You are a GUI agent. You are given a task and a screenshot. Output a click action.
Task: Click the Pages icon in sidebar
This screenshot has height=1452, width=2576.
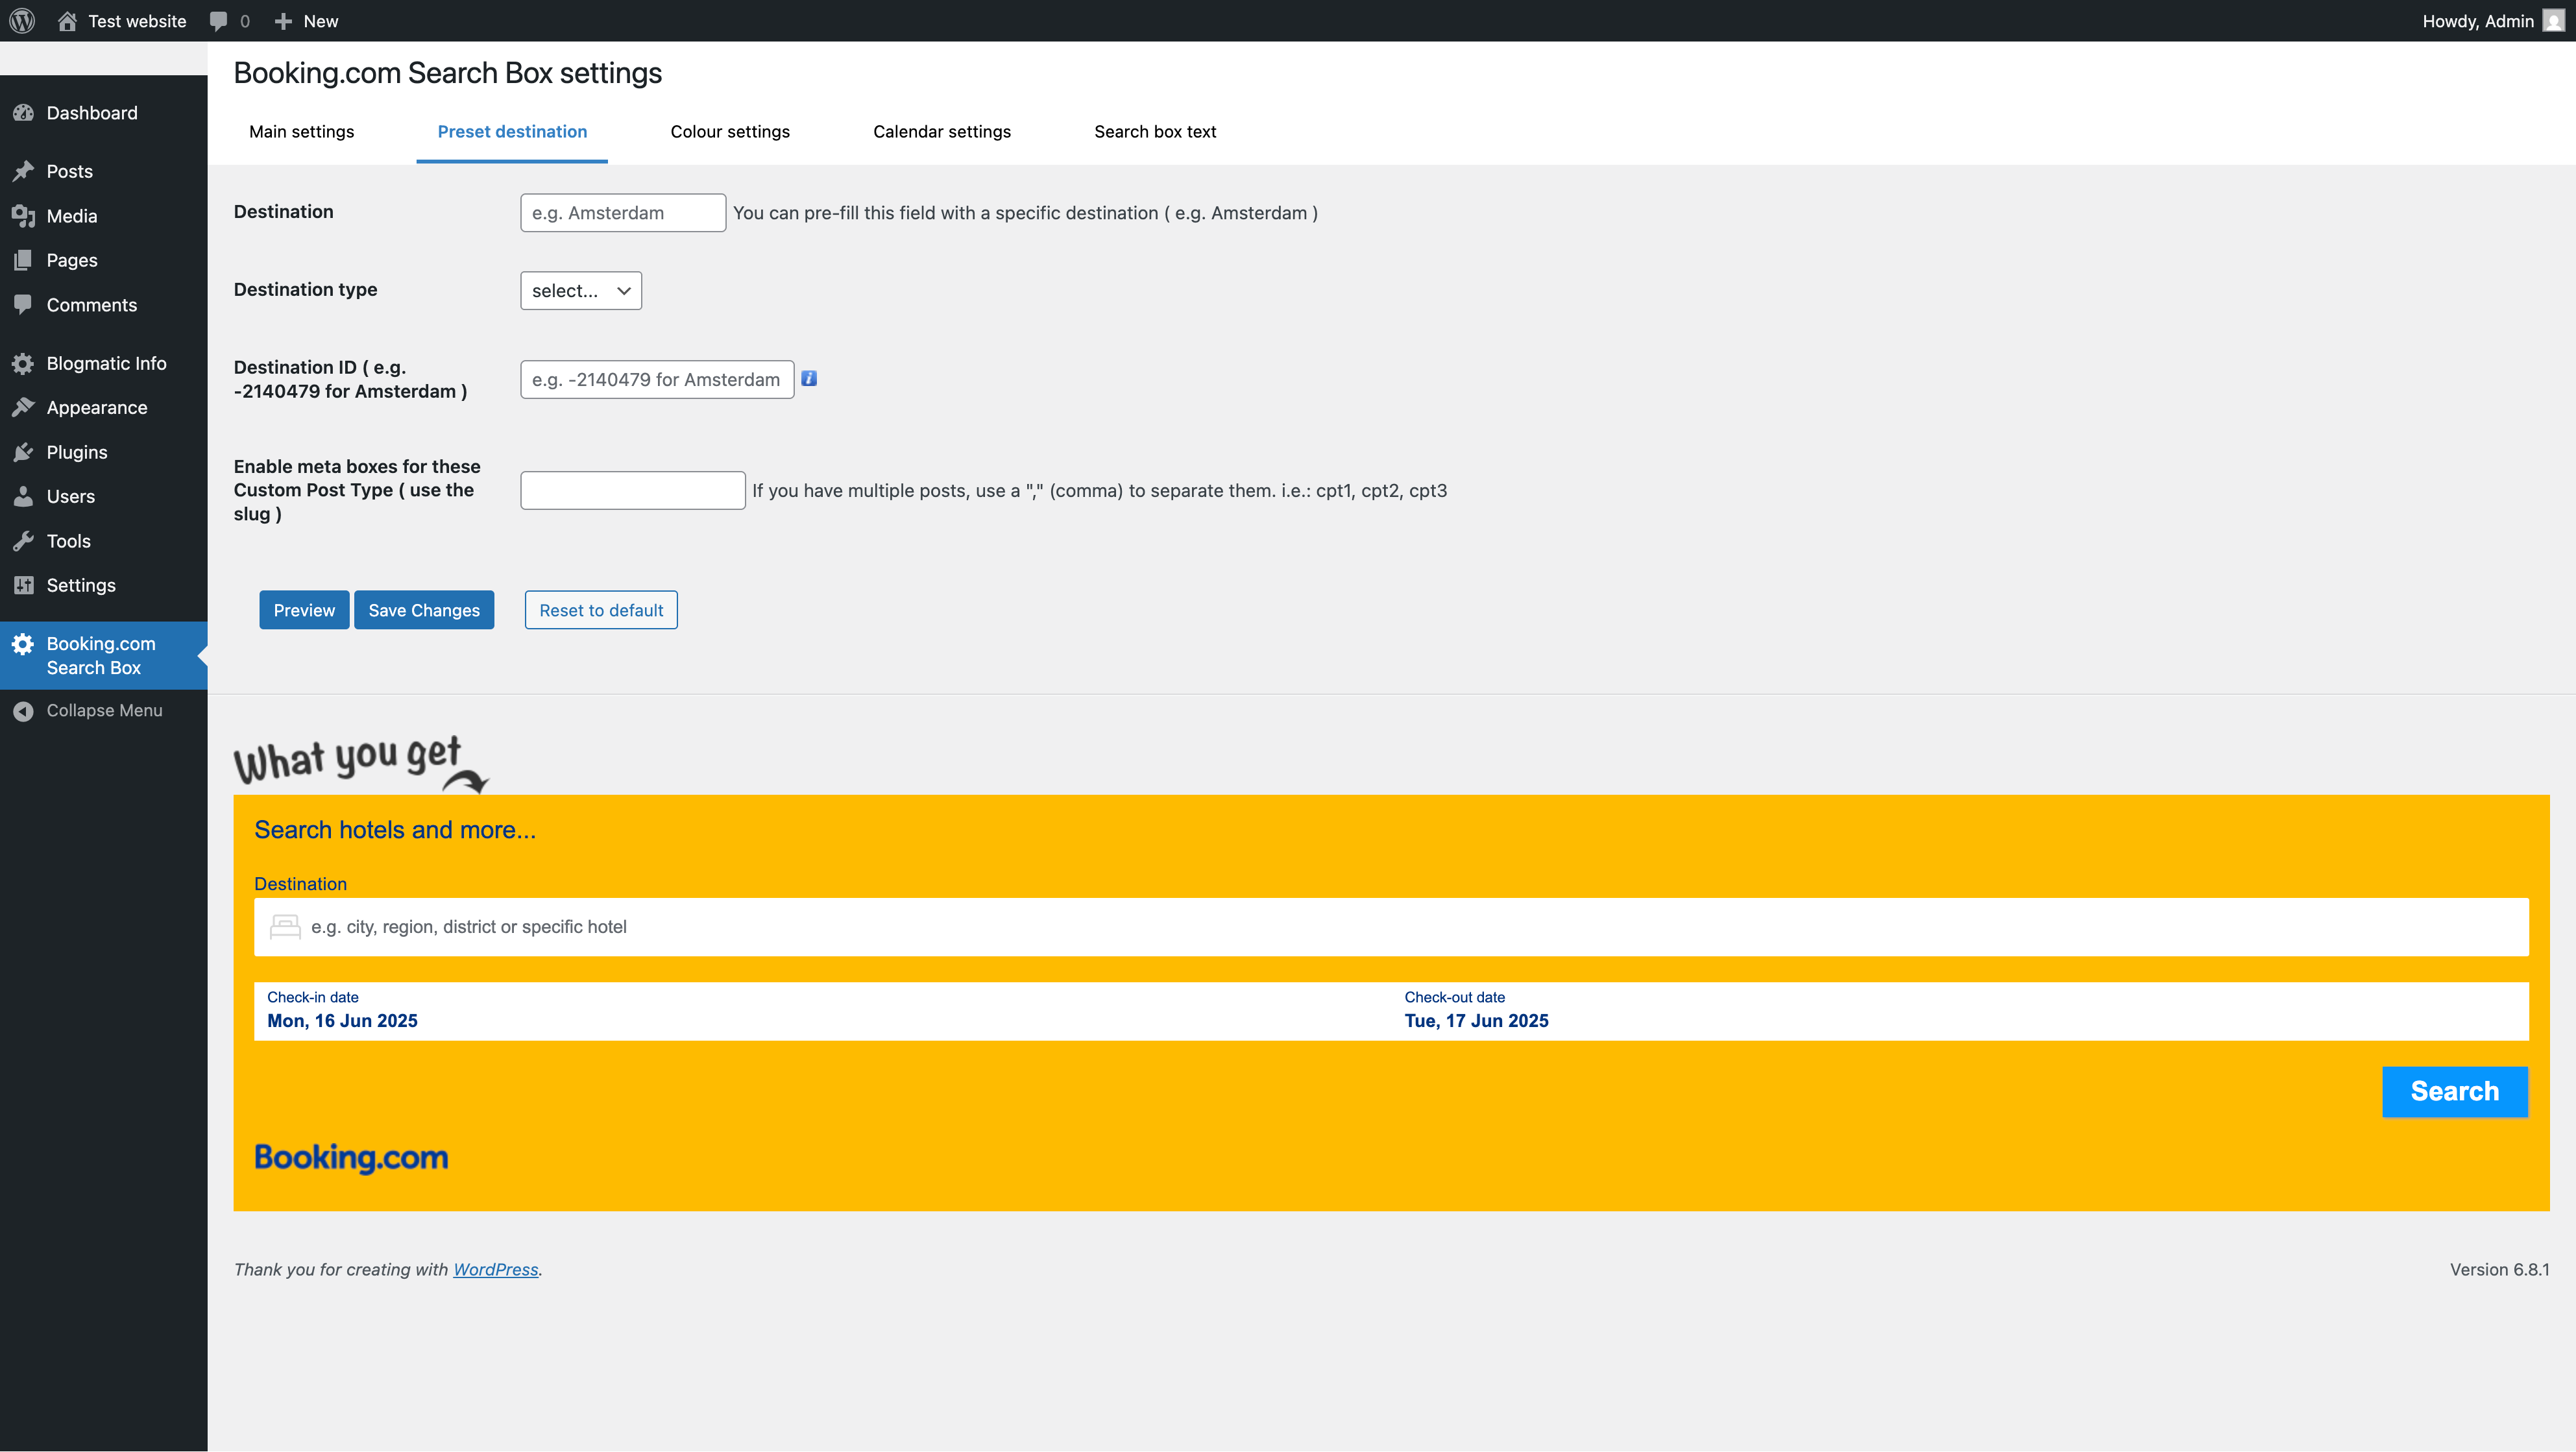23,260
